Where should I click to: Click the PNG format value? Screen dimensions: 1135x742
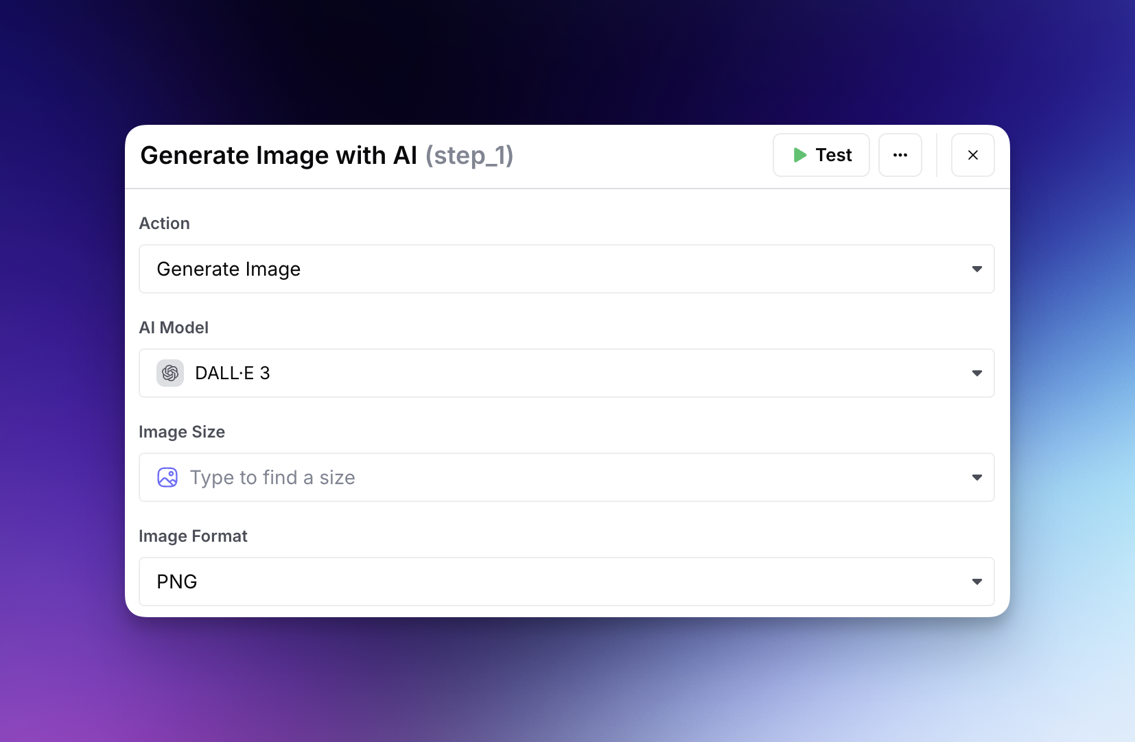(177, 582)
